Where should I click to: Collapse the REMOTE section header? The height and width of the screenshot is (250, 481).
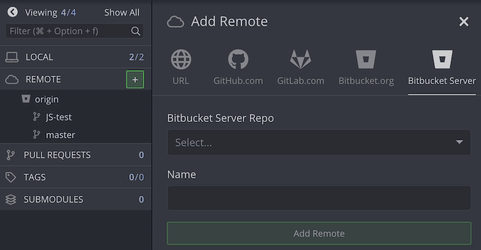click(43, 79)
